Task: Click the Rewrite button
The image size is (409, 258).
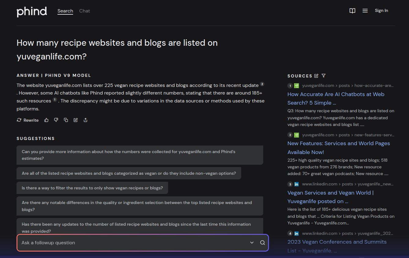Action: coord(28,120)
